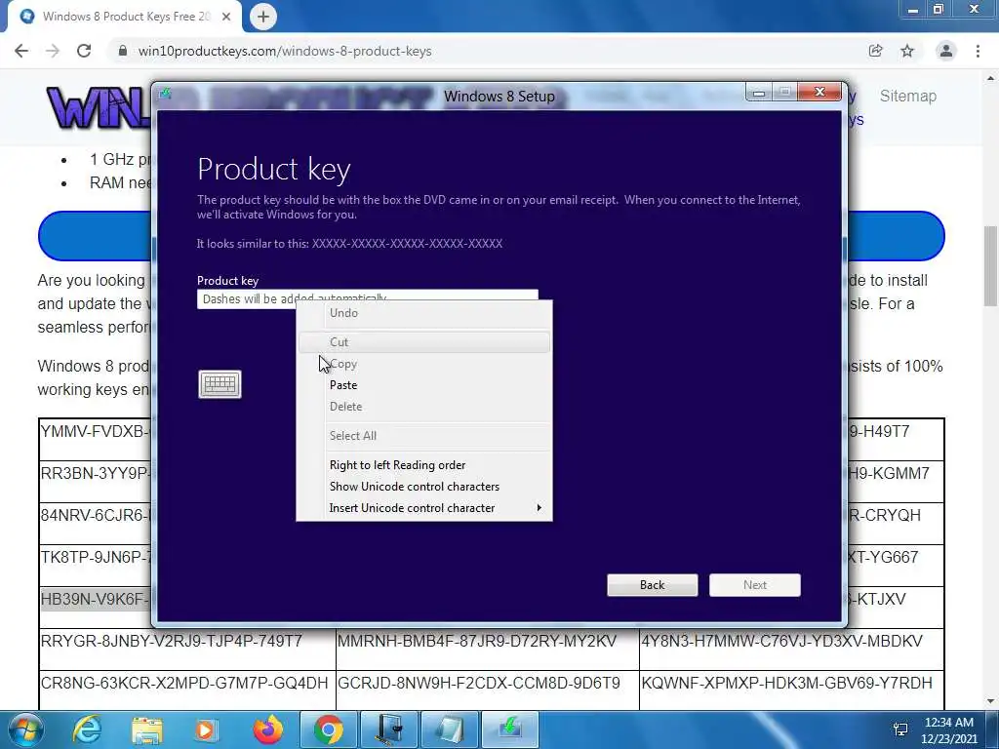This screenshot has width=999, height=749.
Task: Click key cell 4Y8N3-H7MMW-C76VJ-YD3XV-MBDKV
Action: coord(792,649)
